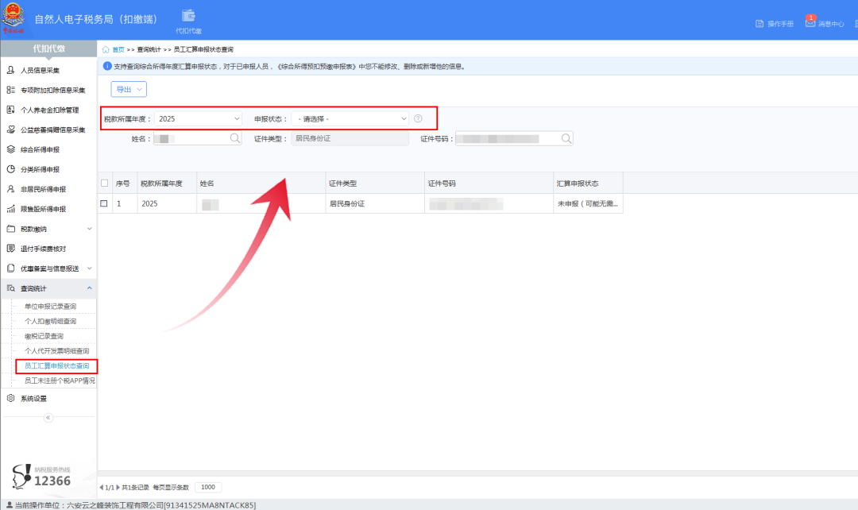
Task: Click the 每页显示条数 input showing 1000
Action: point(208,487)
